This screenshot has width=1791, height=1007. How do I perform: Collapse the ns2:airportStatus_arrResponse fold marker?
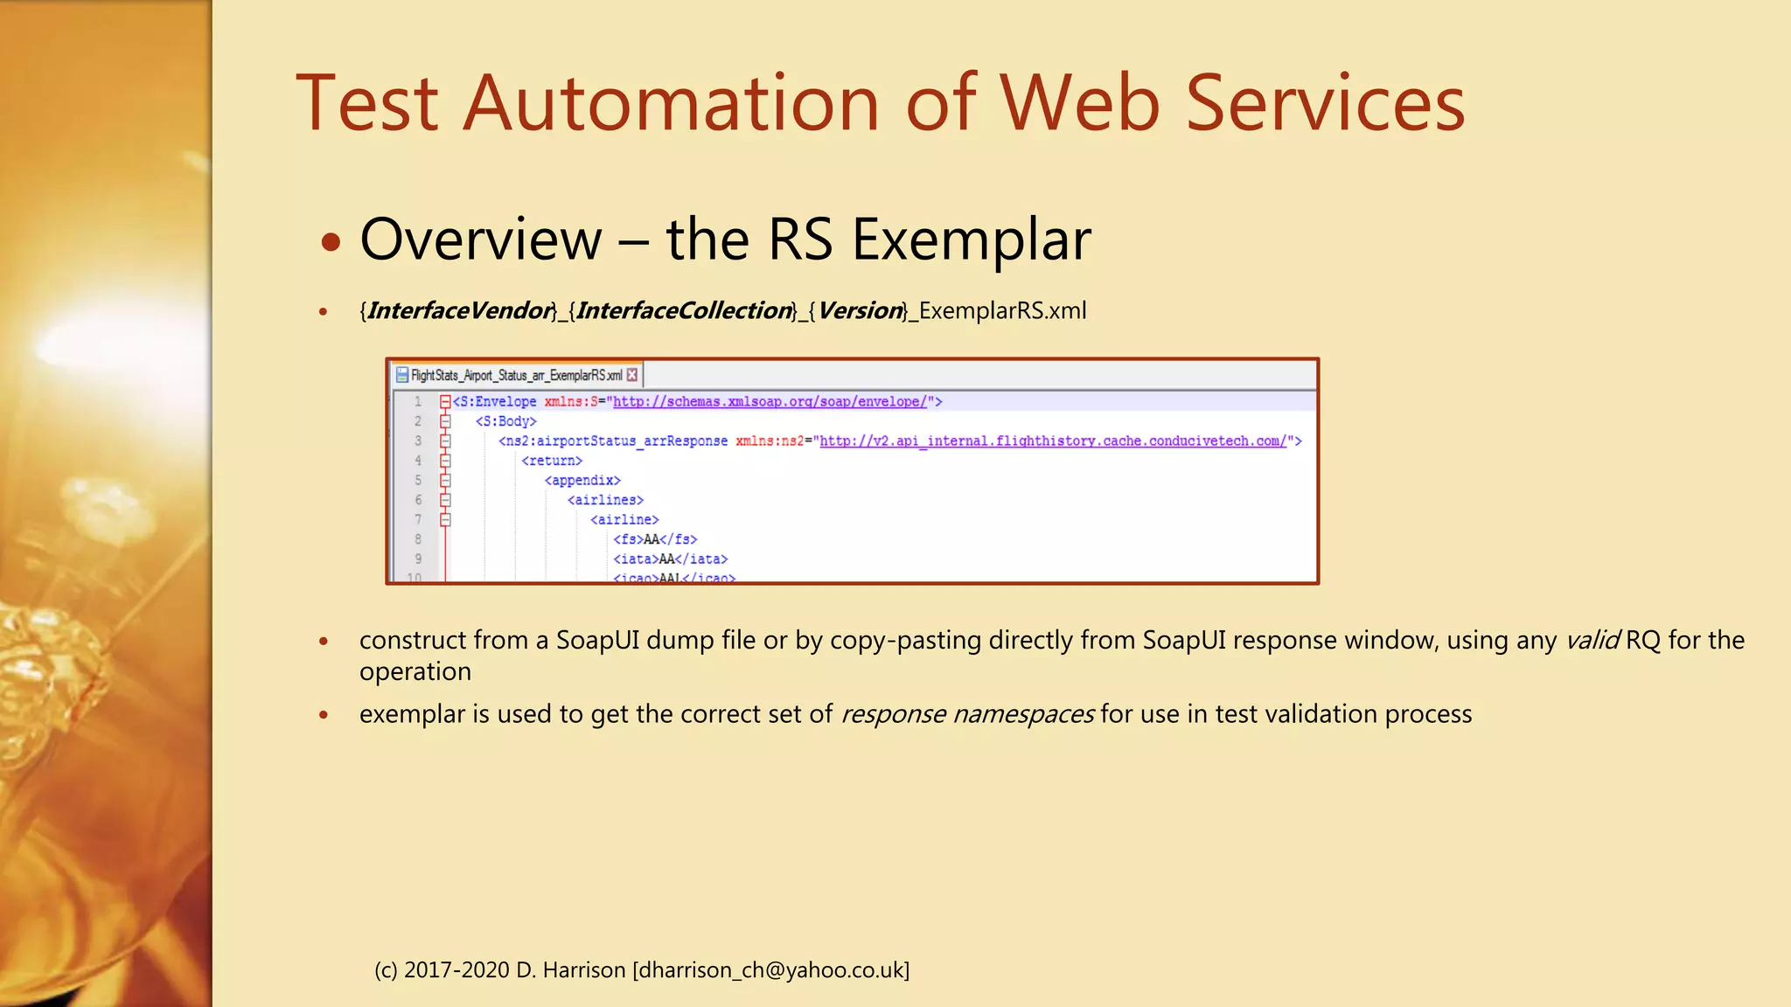(x=445, y=441)
